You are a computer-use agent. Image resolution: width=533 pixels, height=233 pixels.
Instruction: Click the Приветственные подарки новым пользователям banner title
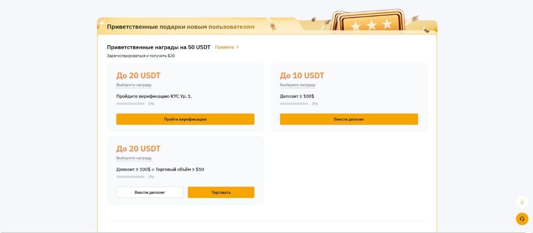[180, 27]
